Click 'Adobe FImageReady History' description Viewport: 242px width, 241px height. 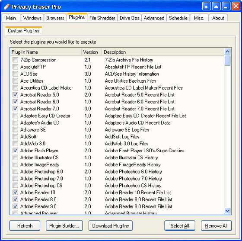[x=133, y=164]
